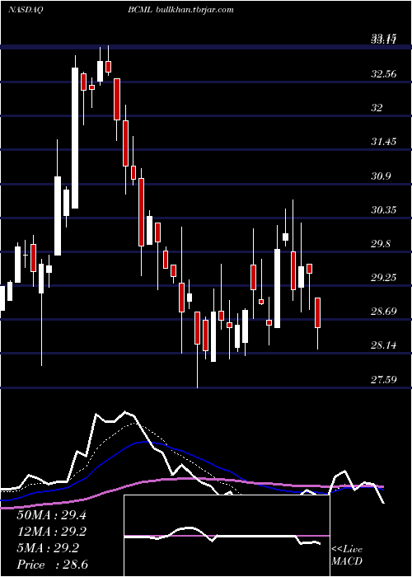Select the 27.59 price axis label
Image resolution: width=412 pixels, height=577 pixels.
(384, 379)
